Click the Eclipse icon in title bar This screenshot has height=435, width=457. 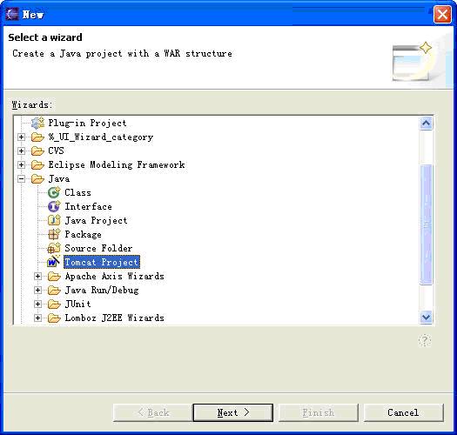[x=12, y=14]
